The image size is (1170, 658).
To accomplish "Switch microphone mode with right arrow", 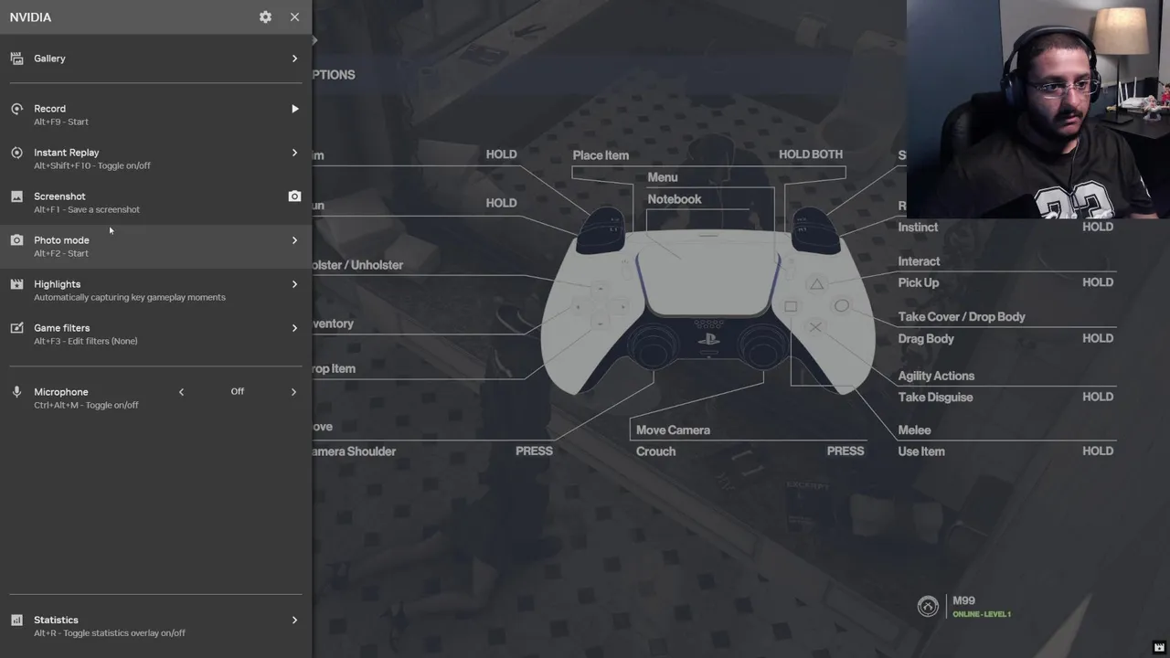I will (x=293, y=392).
